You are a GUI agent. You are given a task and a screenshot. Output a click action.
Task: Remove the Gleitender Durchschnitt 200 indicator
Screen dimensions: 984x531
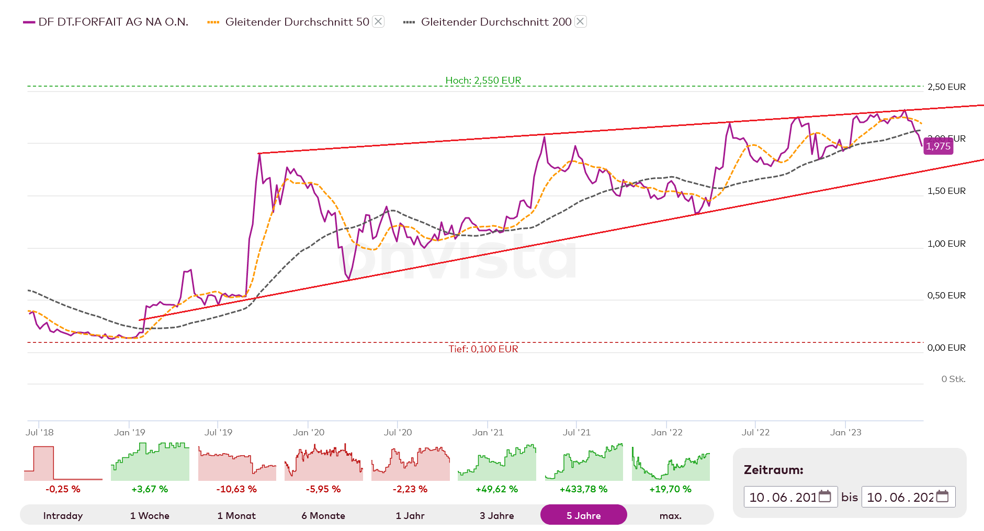[580, 21]
